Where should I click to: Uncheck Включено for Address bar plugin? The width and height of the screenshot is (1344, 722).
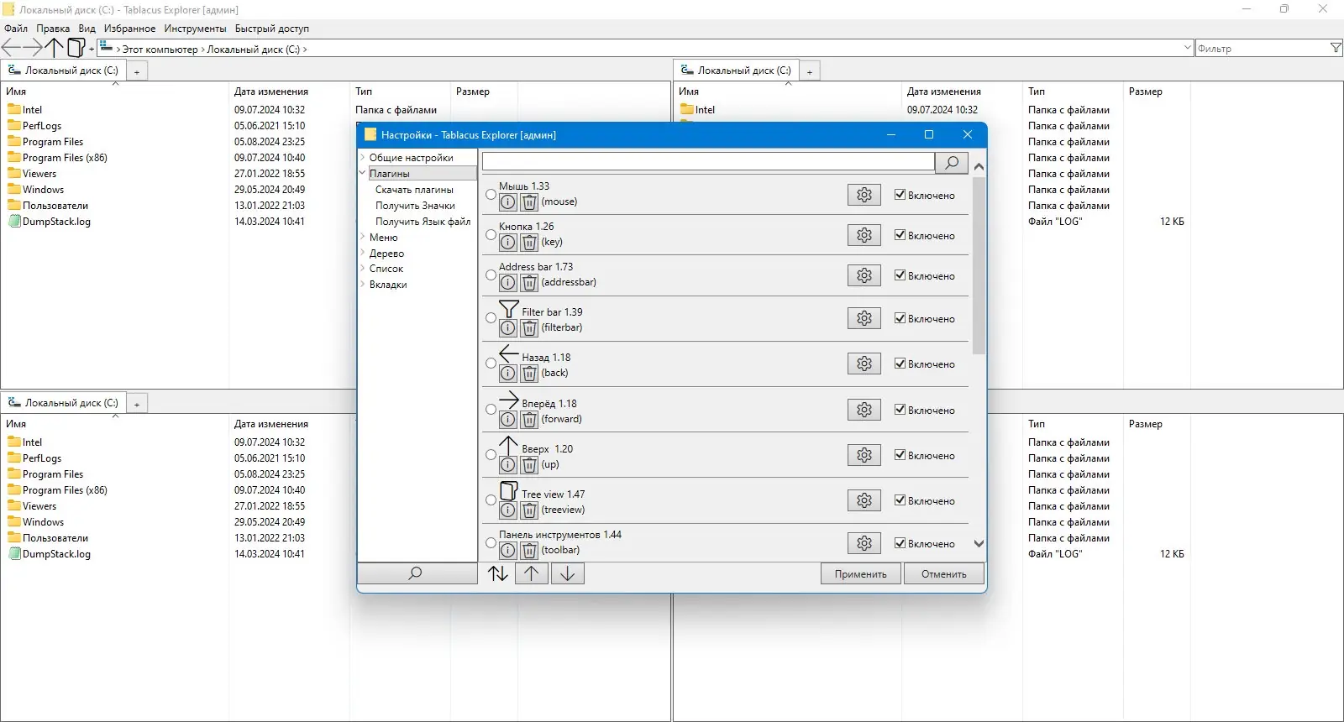(x=900, y=275)
